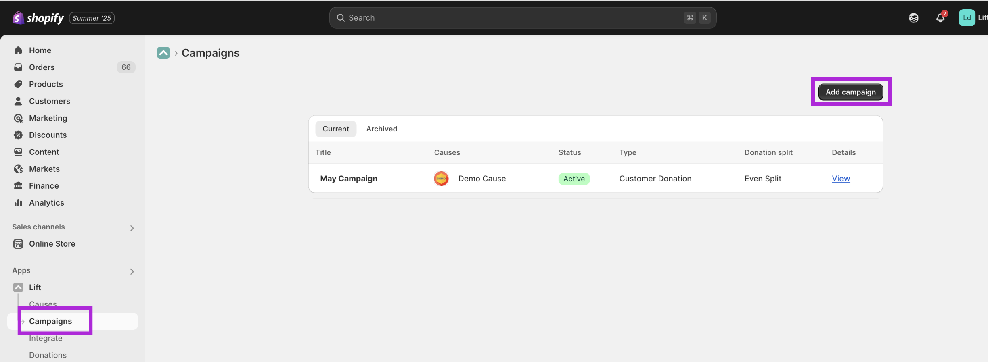Screen dimensions: 988x362
Task: Click the Lift app icon in breadcrumb
Action: 163,53
